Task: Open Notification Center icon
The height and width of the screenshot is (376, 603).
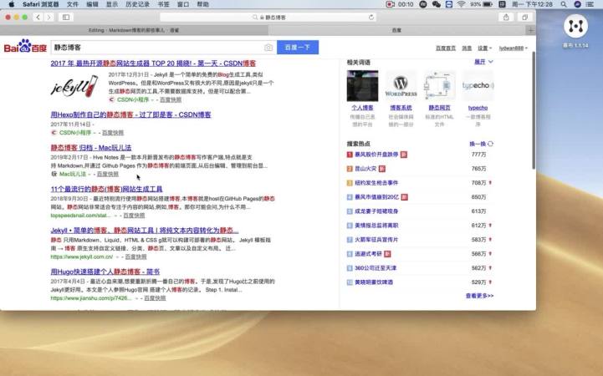Action: [590, 4]
